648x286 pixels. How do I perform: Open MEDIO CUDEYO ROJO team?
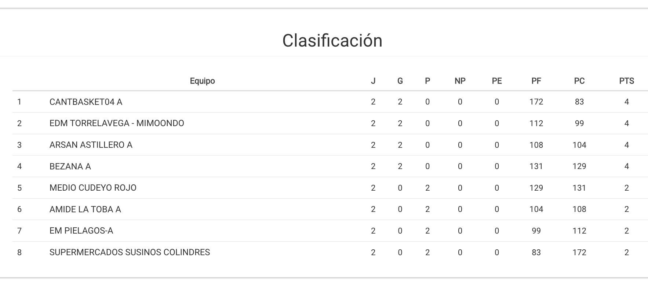coord(93,188)
